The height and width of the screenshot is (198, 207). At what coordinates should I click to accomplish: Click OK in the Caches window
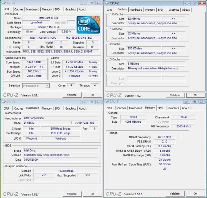[196, 95]
